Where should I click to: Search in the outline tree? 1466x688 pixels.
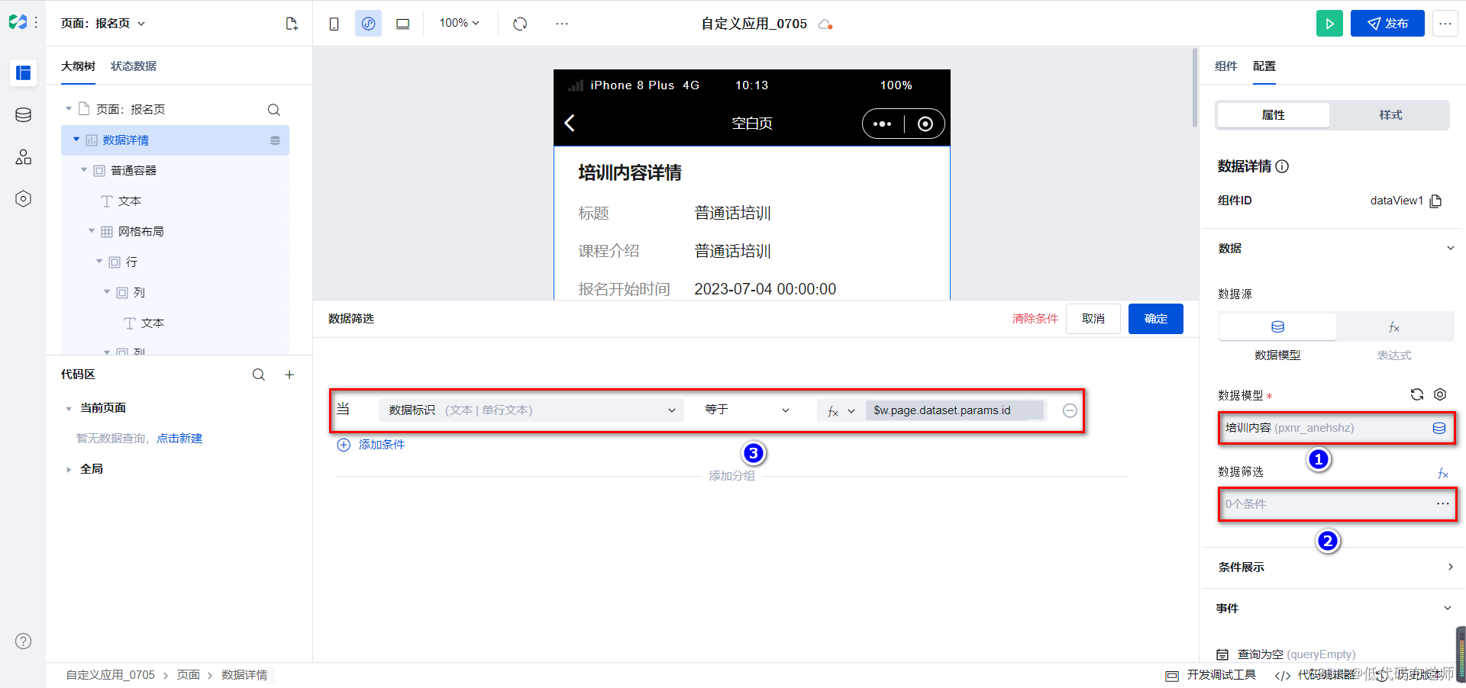tap(274, 110)
